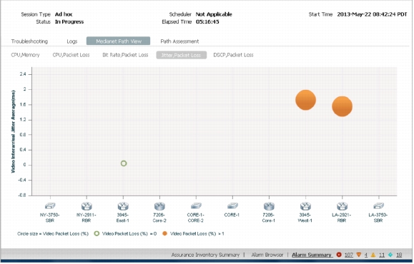Switch to the Logs tab
The height and width of the screenshot is (264, 414).
pyautogui.click(x=72, y=41)
